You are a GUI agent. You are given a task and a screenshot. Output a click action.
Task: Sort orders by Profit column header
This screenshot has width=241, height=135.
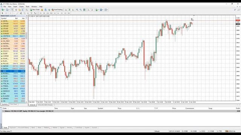point(238,108)
